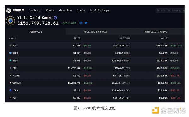Click the HOLDINGS column header

click(x=124, y=38)
